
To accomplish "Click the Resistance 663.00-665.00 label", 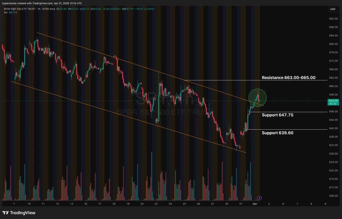I will (x=288, y=77).
